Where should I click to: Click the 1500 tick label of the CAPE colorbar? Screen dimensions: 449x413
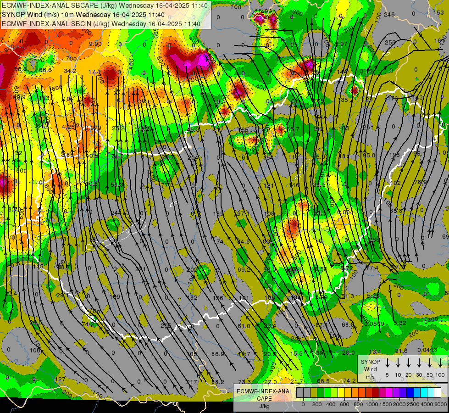[386, 404]
